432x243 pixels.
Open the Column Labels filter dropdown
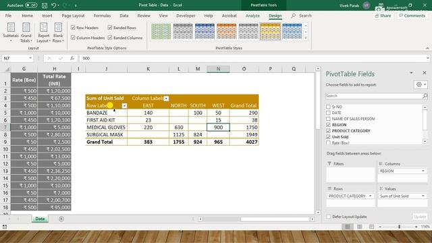166,99
